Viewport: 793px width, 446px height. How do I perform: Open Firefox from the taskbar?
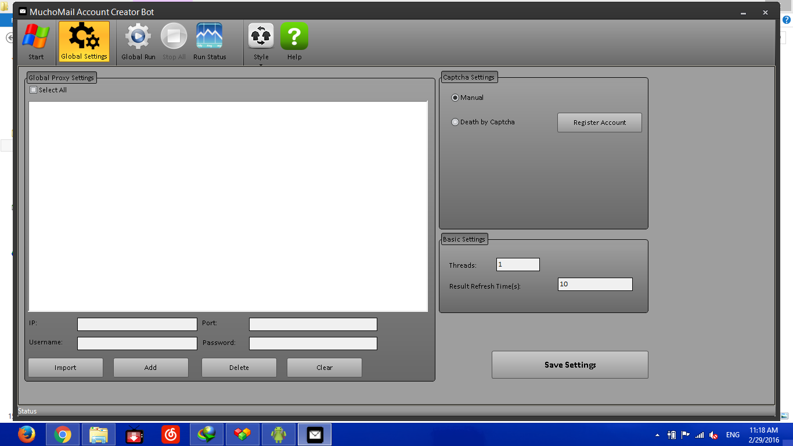pos(26,434)
